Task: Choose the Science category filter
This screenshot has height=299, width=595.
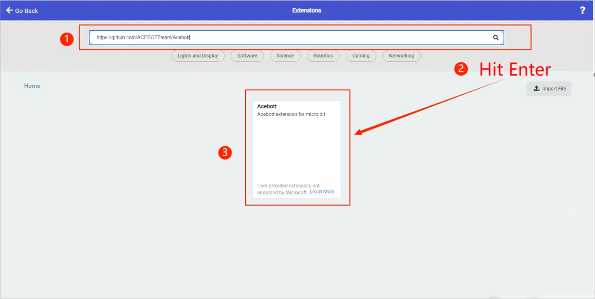Action: 285,56
